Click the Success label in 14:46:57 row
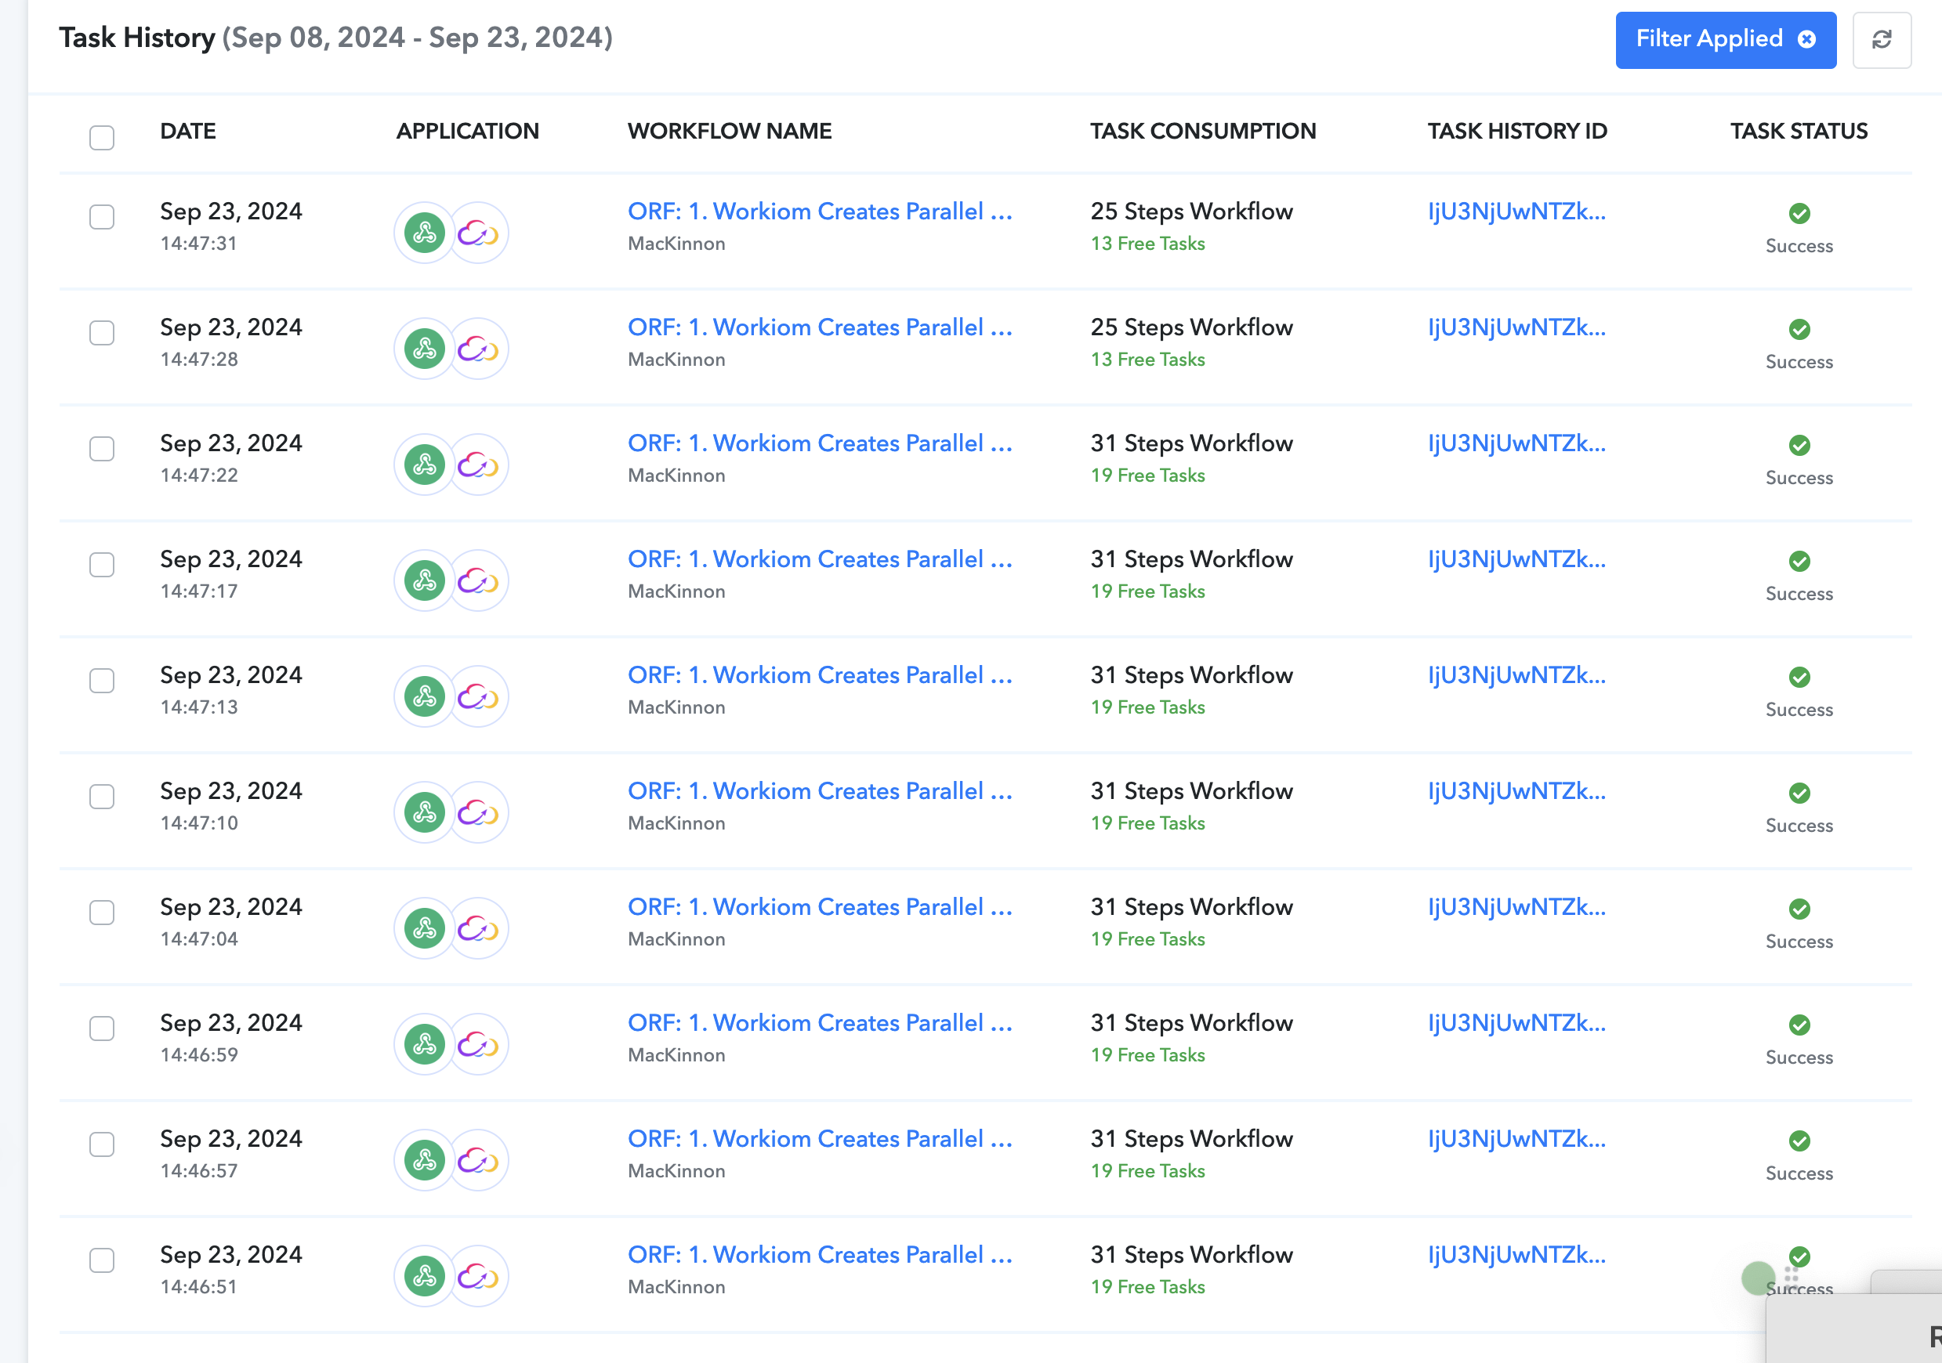 point(1799,1173)
